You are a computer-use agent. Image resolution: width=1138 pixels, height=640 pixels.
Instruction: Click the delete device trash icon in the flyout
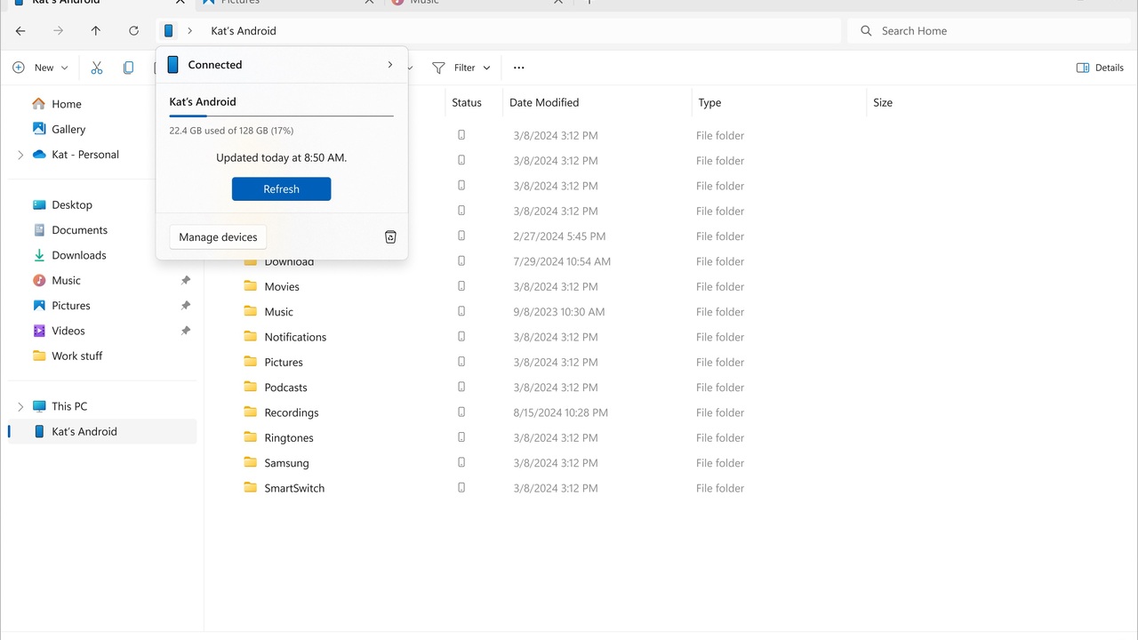(x=389, y=236)
